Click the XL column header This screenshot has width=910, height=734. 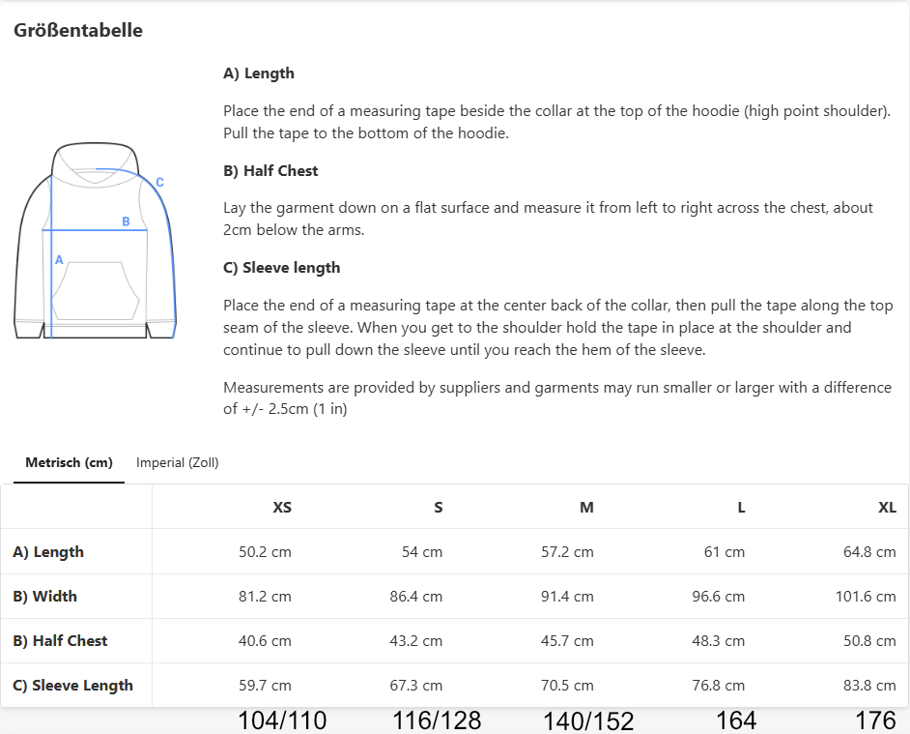tap(886, 508)
